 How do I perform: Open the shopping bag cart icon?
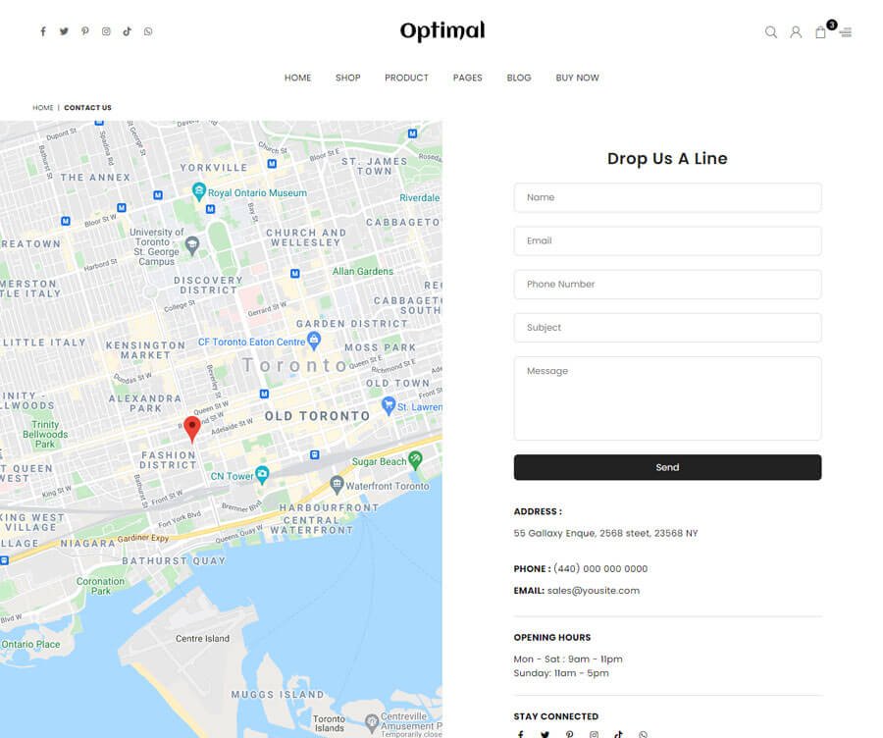pyautogui.click(x=821, y=32)
